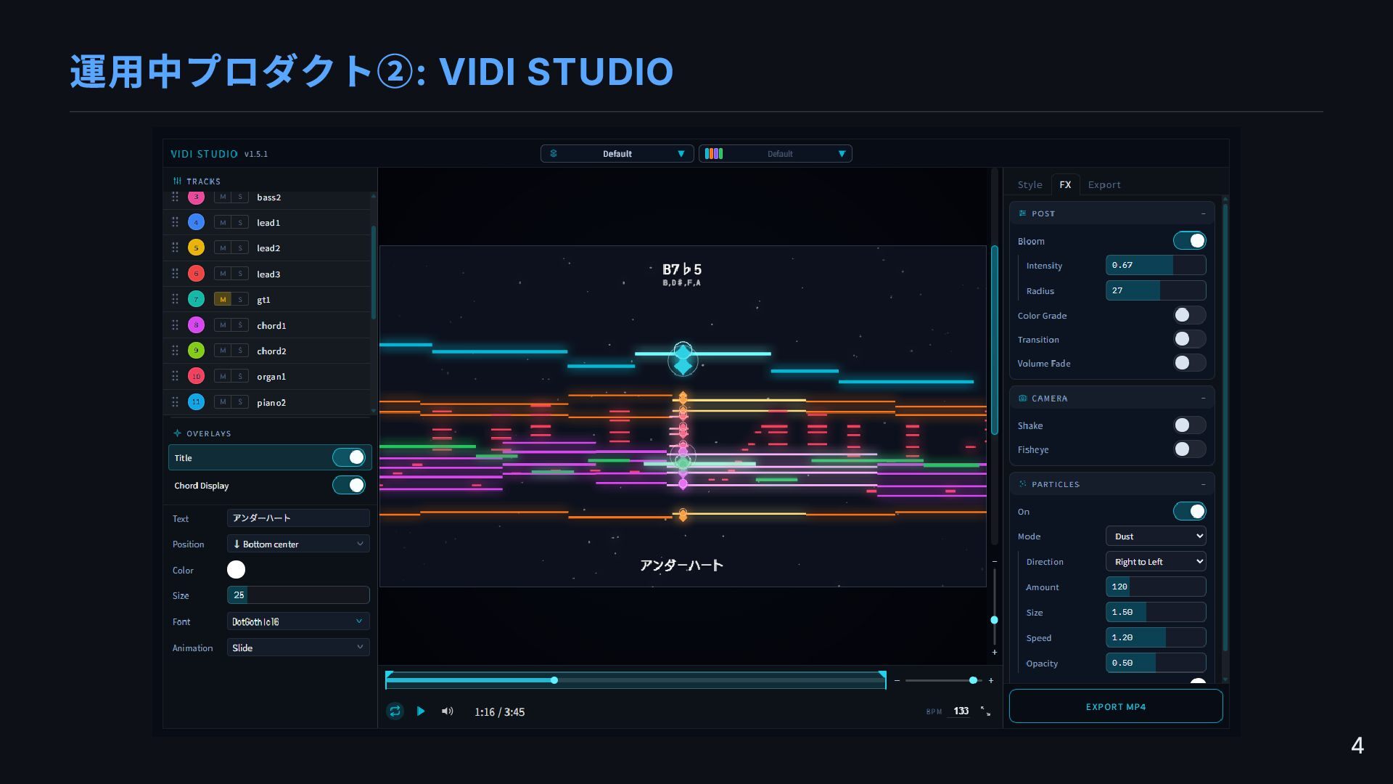Open the Direction dropdown showing Right to Left
Screen dimensions: 1393x784
[1156, 562]
